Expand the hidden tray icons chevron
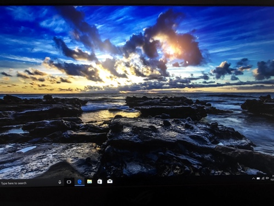Viewport: 274px width, 206px height. tap(254, 179)
